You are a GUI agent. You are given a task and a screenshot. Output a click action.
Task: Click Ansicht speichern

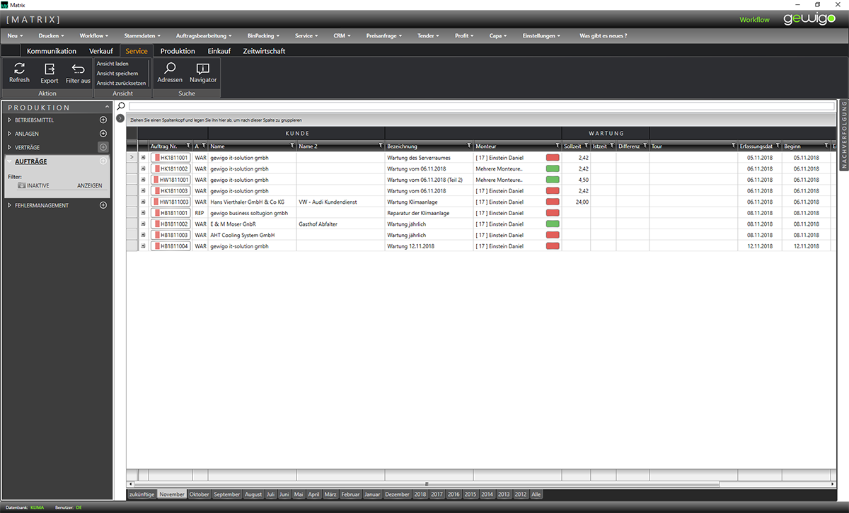(117, 73)
